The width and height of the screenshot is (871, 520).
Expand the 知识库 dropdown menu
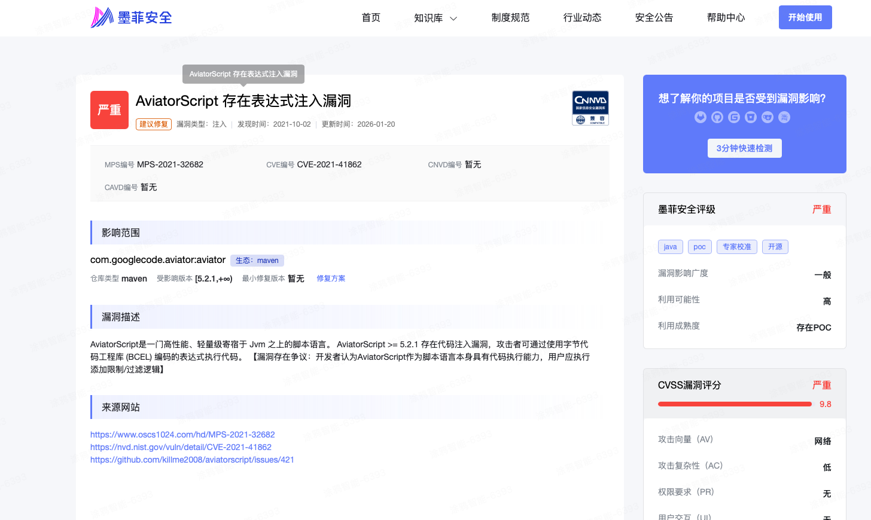(x=435, y=19)
